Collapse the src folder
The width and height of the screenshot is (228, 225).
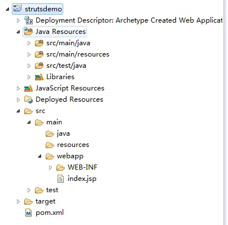coord(18,111)
